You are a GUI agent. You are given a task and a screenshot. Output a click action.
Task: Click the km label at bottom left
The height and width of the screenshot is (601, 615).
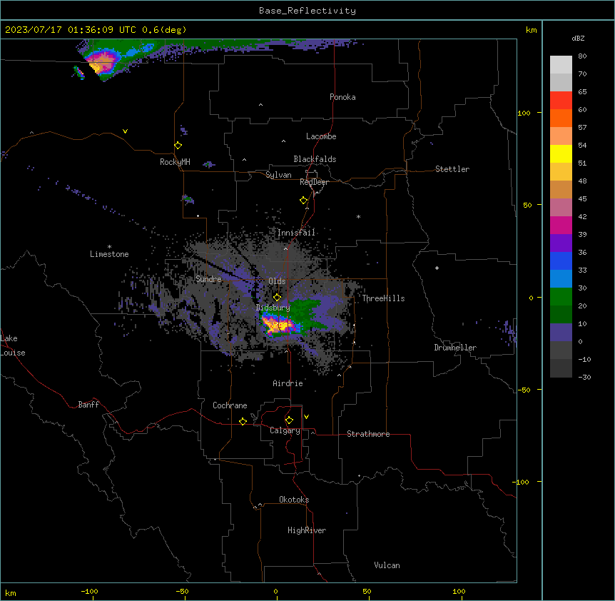pyautogui.click(x=11, y=592)
